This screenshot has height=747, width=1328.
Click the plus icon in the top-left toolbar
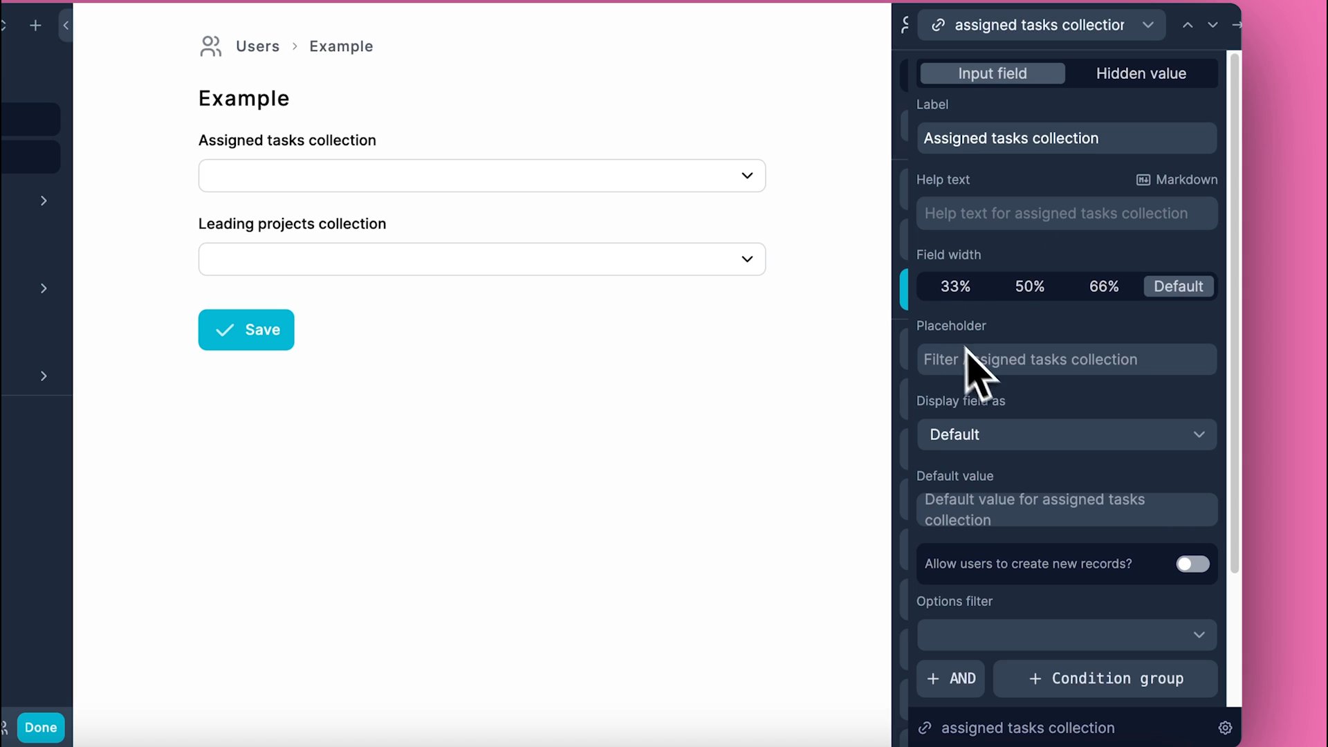[35, 26]
